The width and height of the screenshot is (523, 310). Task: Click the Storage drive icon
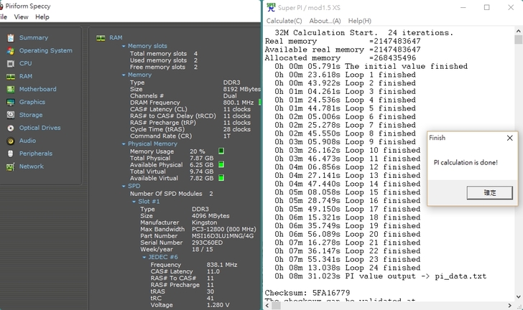tap(10, 116)
